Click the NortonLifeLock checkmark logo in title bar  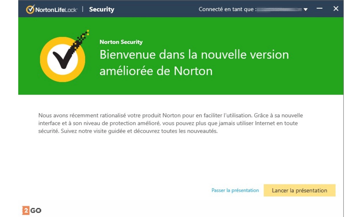point(30,9)
